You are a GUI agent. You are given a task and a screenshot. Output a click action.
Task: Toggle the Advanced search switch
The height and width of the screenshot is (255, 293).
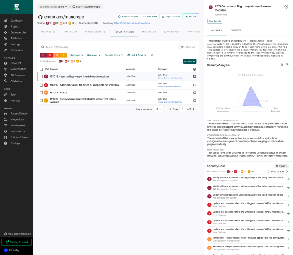181,47
